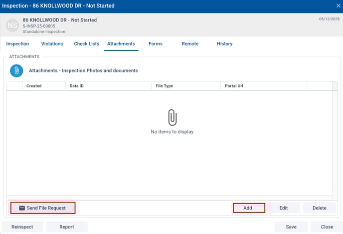Select the Forms tab
The width and height of the screenshot is (343, 234).
156,44
